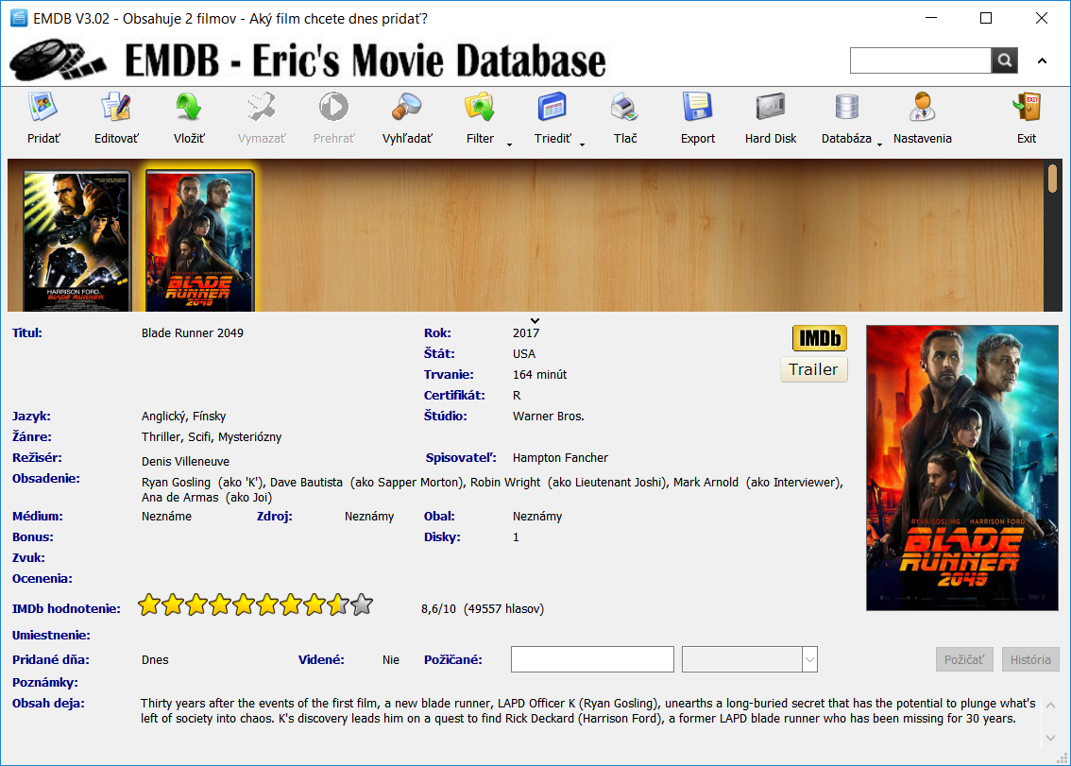Expand the Filter dropdown arrow
The image size is (1071, 766).
click(509, 145)
